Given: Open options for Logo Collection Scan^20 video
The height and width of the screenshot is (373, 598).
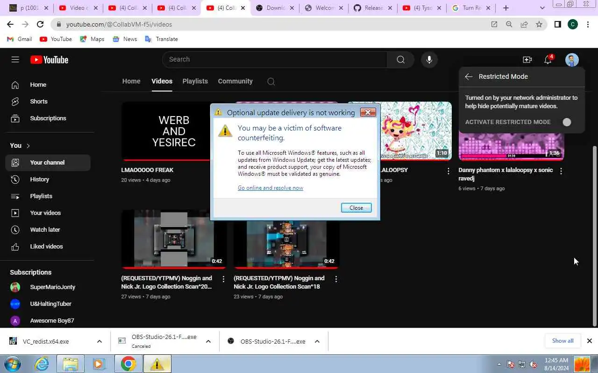Looking at the screenshot, I should 223,279.
